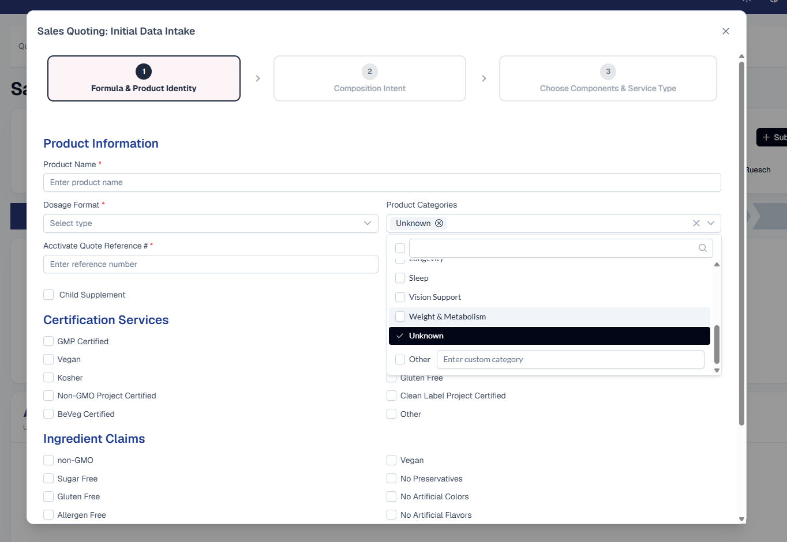787x542 pixels.
Task: Click the Product Information heading
Action: (101, 144)
